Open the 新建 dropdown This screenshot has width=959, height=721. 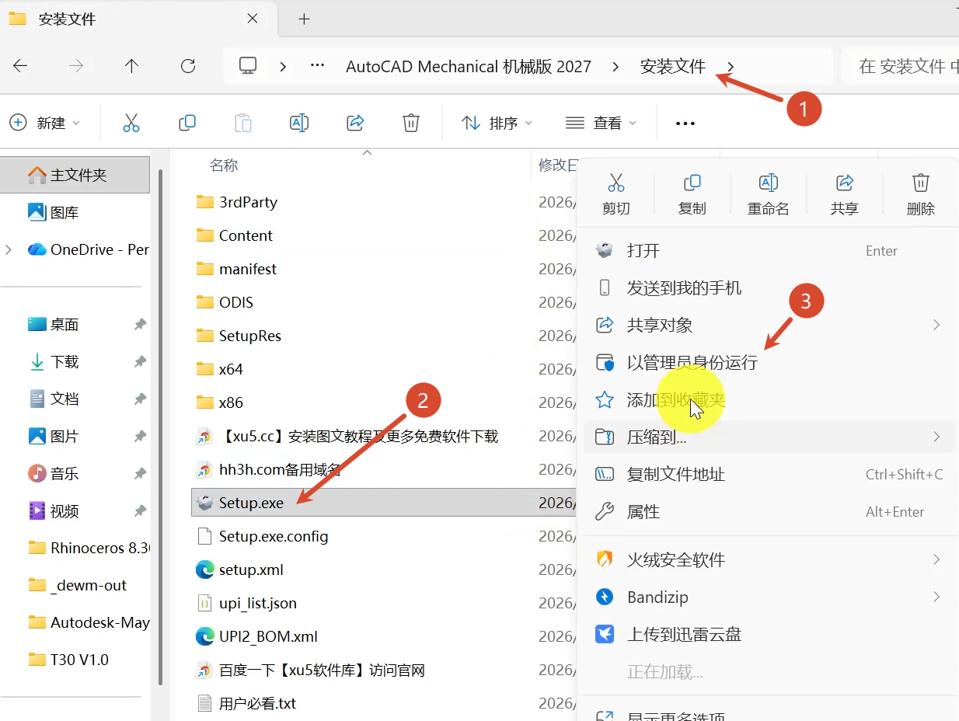point(44,123)
